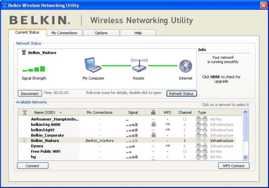
Task: Click the antenna icon beside Belkin_Visitors heading
Action: [x=24, y=52]
